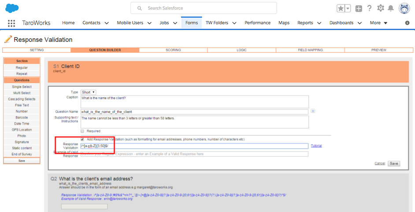The image size is (415, 212).
Task: Toggle the Required checkbox
Action: coord(82,131)
